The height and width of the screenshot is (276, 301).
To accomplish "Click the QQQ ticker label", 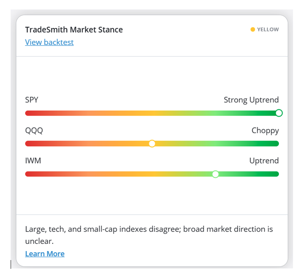I will [x=34, y=130].
